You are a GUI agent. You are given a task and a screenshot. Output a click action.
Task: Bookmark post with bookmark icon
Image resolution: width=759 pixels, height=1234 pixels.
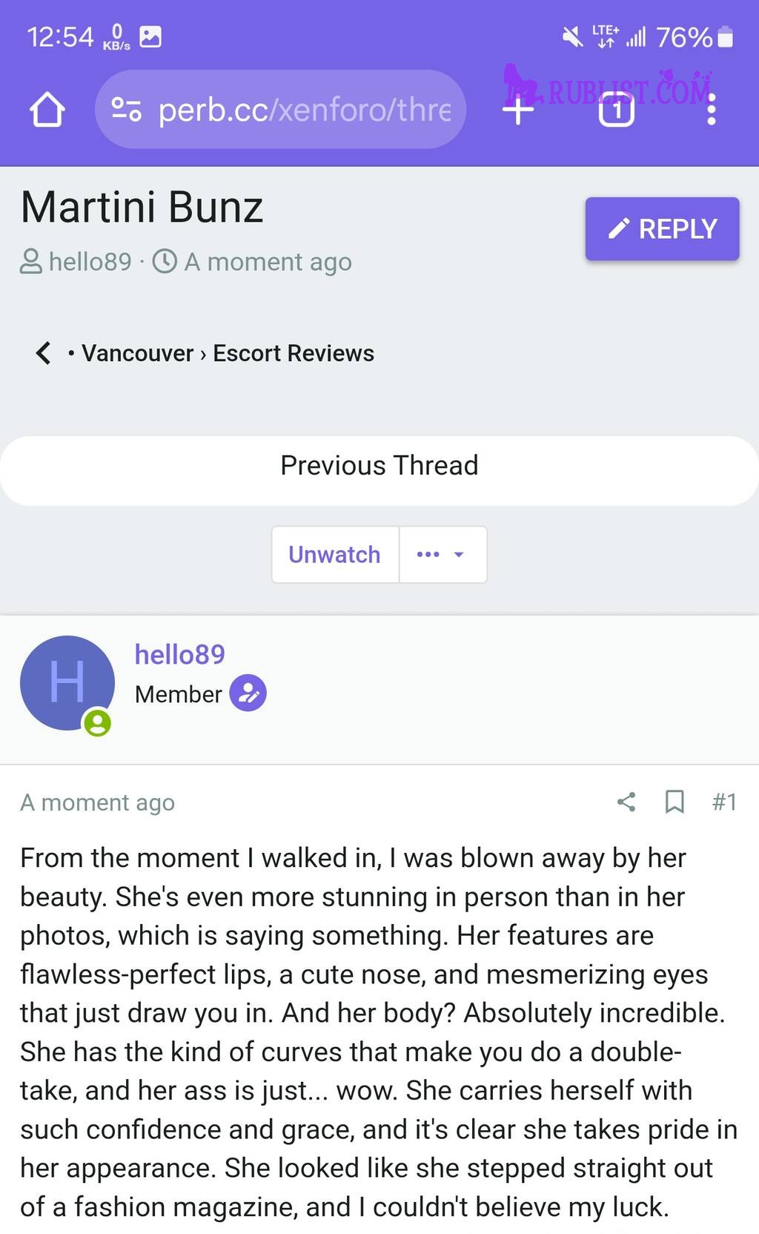click(675, 802)
